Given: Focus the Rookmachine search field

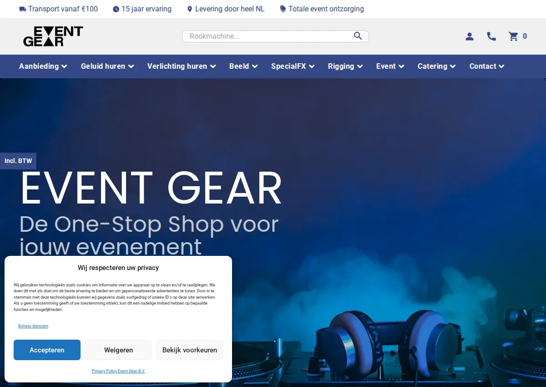Looking at the screenshot, I should pyautogui.click(x=275, y=36).
